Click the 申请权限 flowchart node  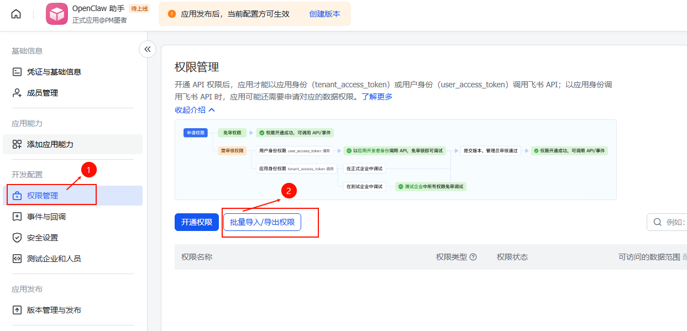point(196,133)
